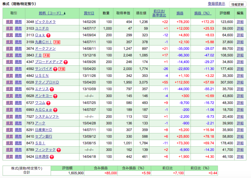Click the sort arrow beside 銘柄（コード）

pyautogui.click(x=65, y=13)
